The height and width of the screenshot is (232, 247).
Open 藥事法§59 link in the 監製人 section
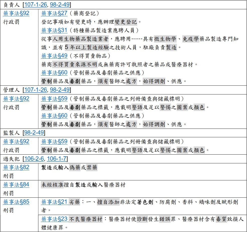[x=54, y=142]
